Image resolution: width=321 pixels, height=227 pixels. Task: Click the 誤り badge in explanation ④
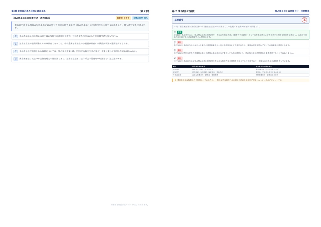pos(180,58)
